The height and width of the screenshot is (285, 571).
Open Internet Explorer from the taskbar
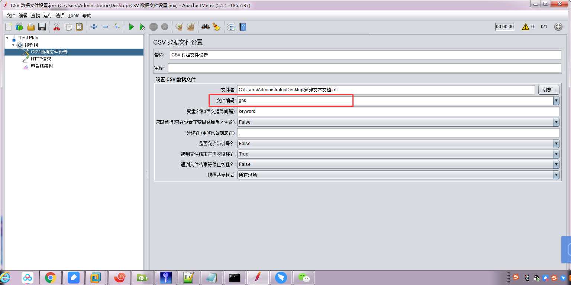pos(5,277)
